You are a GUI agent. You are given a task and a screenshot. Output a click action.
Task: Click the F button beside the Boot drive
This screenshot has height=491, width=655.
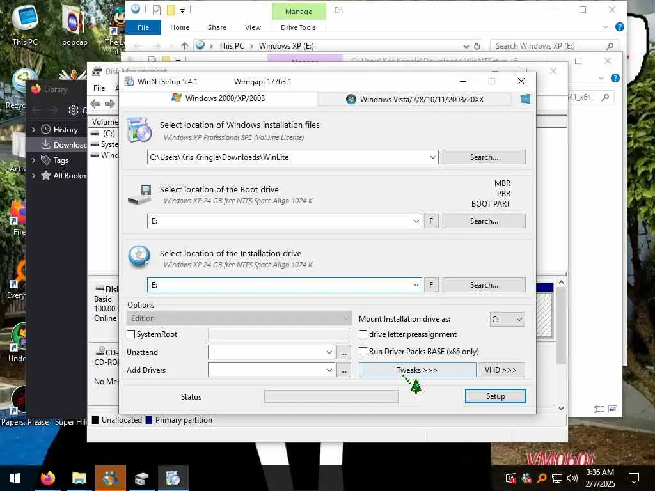click(431, 221)
